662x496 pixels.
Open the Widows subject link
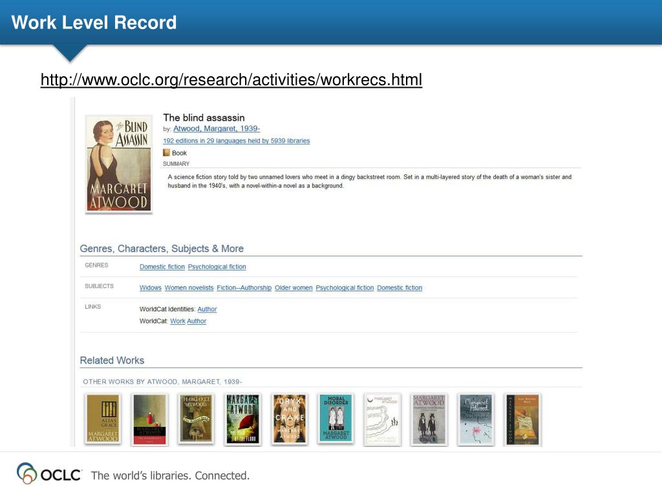(x=150, y=287)
